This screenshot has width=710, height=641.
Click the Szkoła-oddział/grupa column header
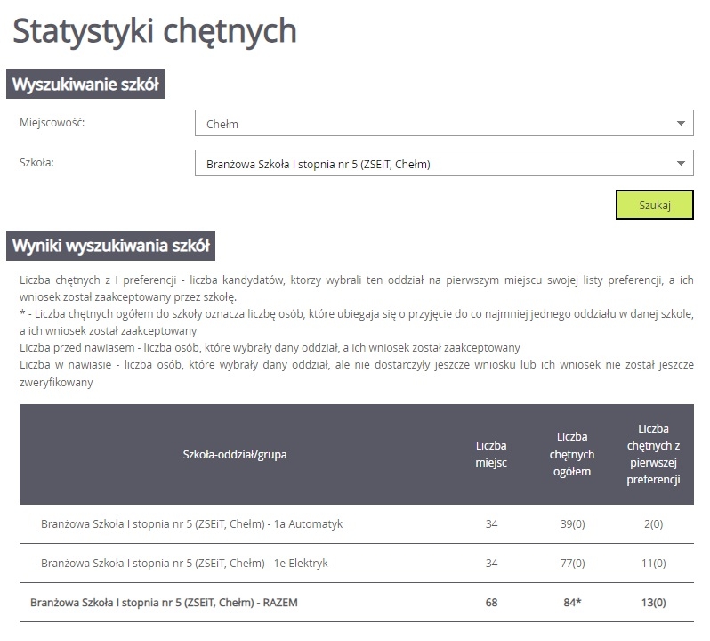[235, 455]
